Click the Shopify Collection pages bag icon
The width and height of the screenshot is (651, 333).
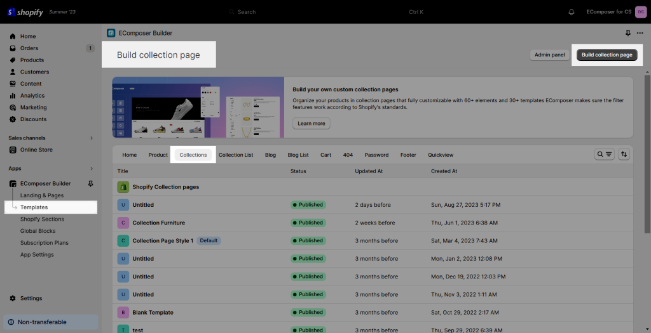pos(123,187)
